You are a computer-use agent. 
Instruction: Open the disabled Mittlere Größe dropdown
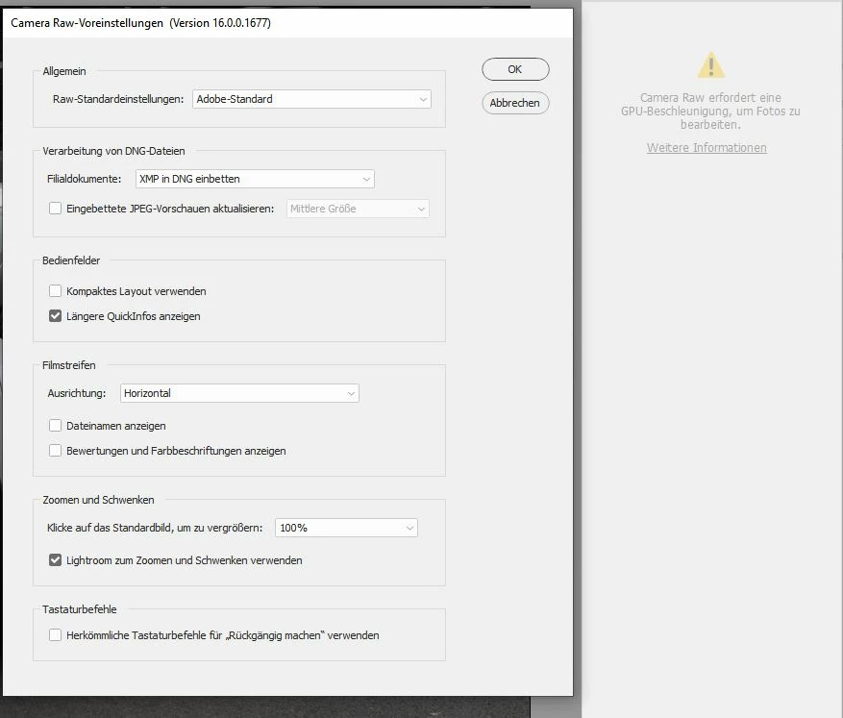pyautogui.click(x=358, y=209)
